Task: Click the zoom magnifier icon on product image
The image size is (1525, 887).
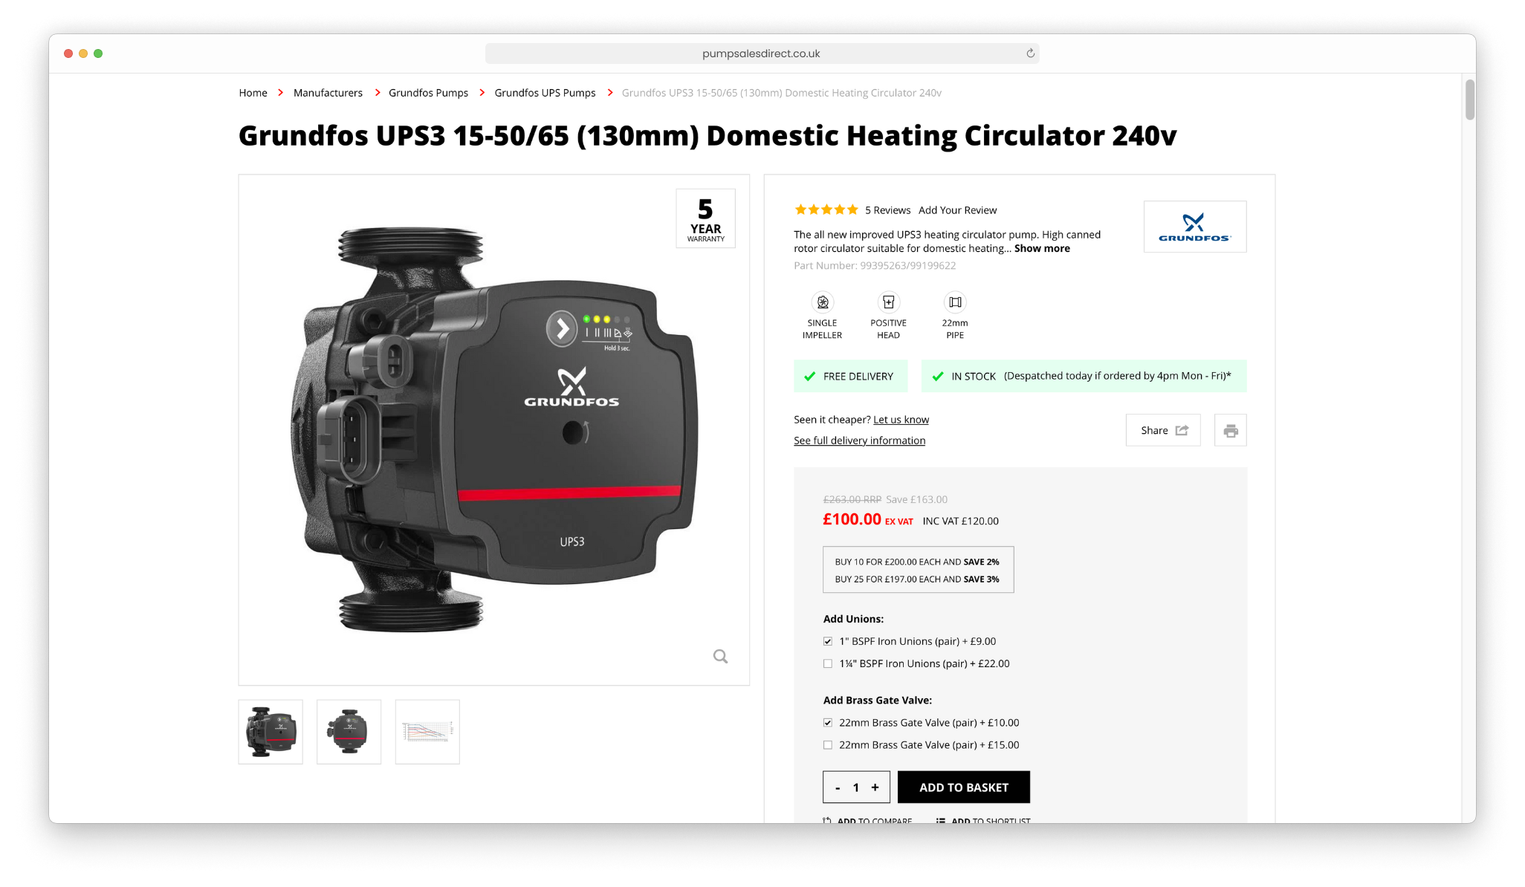Action: point(722,657)
